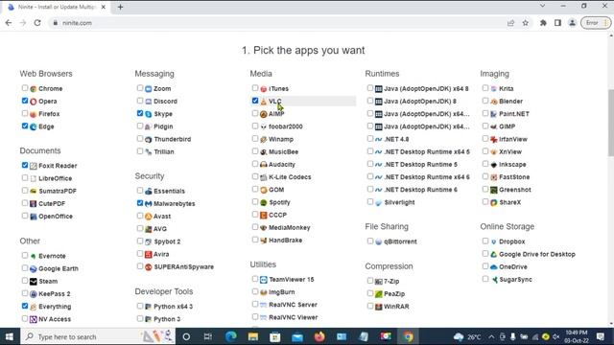Go back to previous page
The height and width of the screenshot is (345, 614).
pos(9,23)
